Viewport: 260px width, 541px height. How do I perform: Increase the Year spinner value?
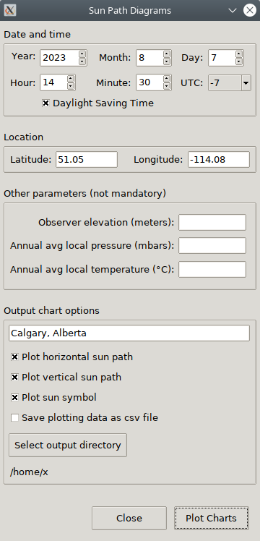tap(82, 54)
